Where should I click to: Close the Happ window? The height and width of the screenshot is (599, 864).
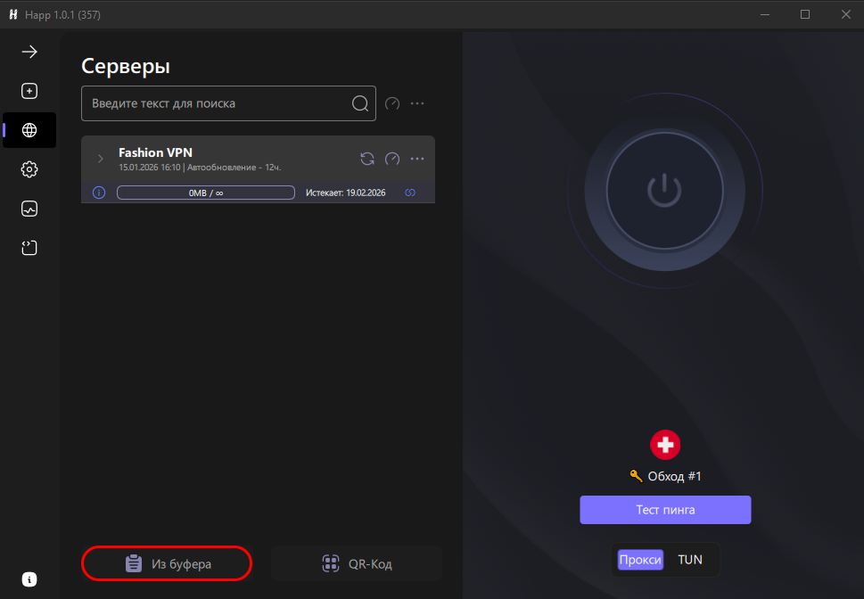(x=846, y=14)
